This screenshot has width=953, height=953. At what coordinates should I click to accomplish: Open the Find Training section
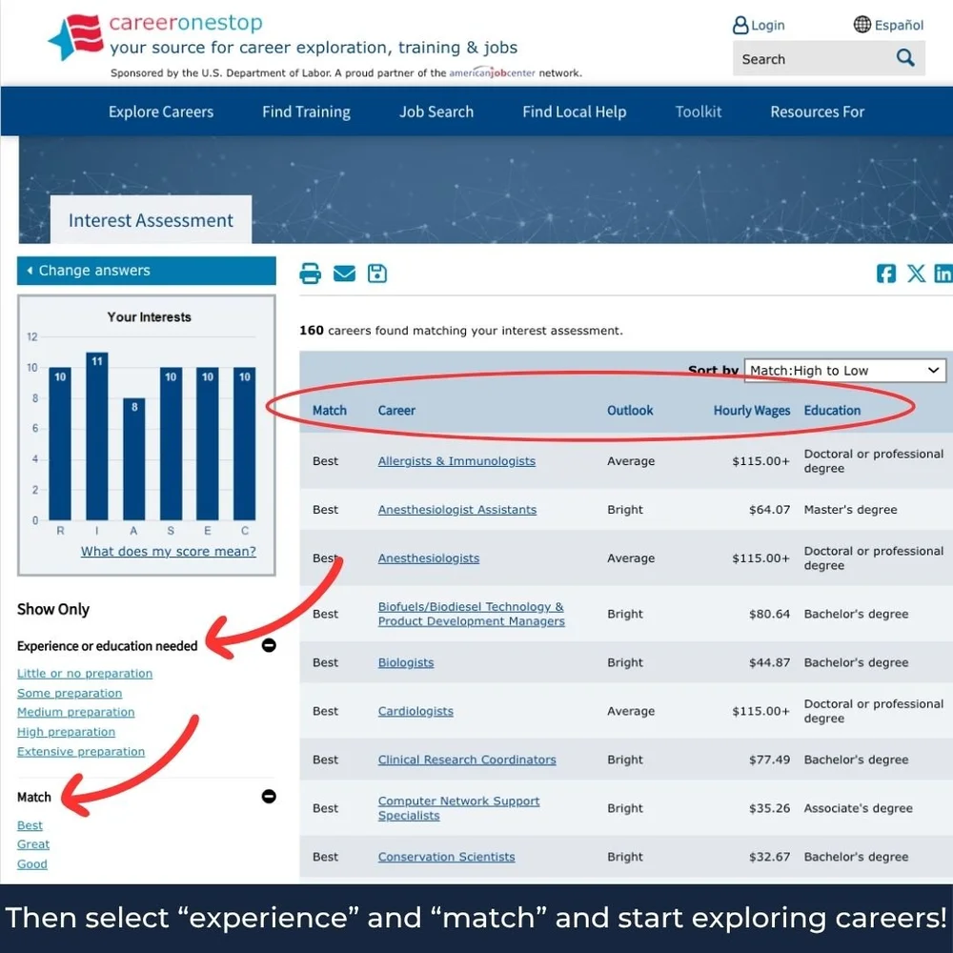point(306,112)
